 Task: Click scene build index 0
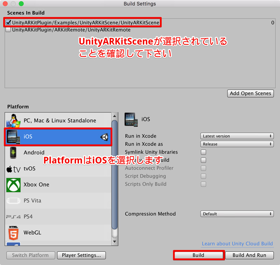coord(273,23)
